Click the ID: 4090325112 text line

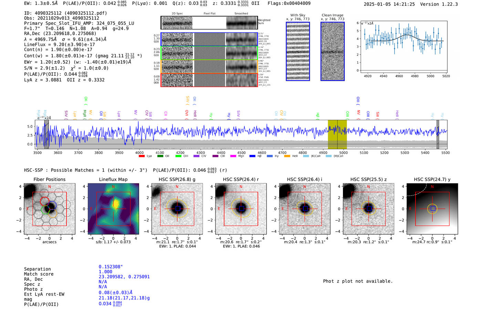coord(65,13)
